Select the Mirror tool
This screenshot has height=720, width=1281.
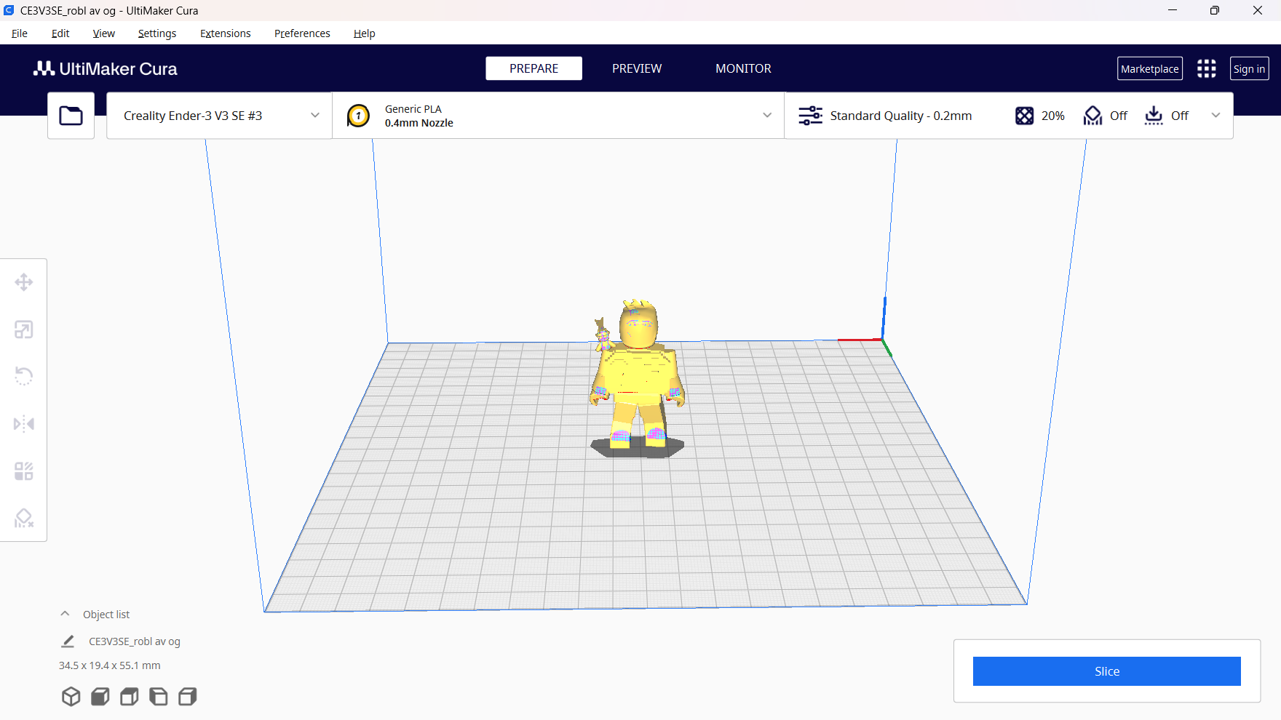click(24, 423)
